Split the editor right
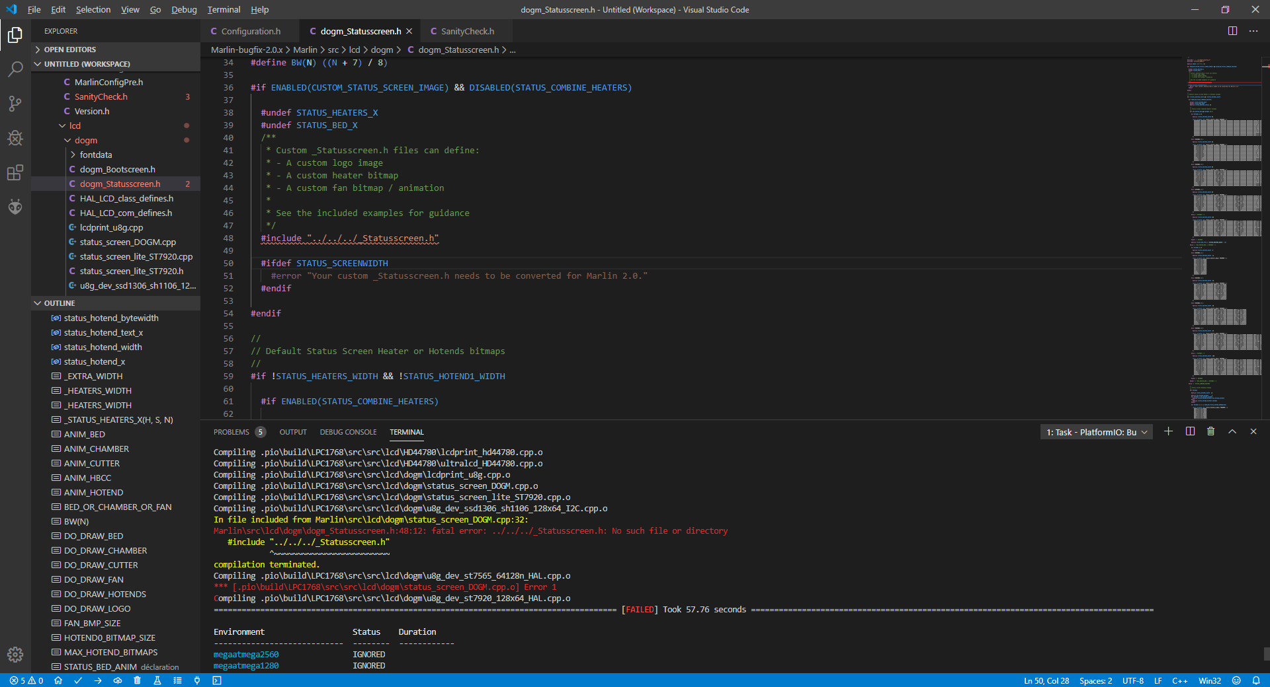Image resolution: width=1270 pixels, height=687 pixels. coord(1232,31)
